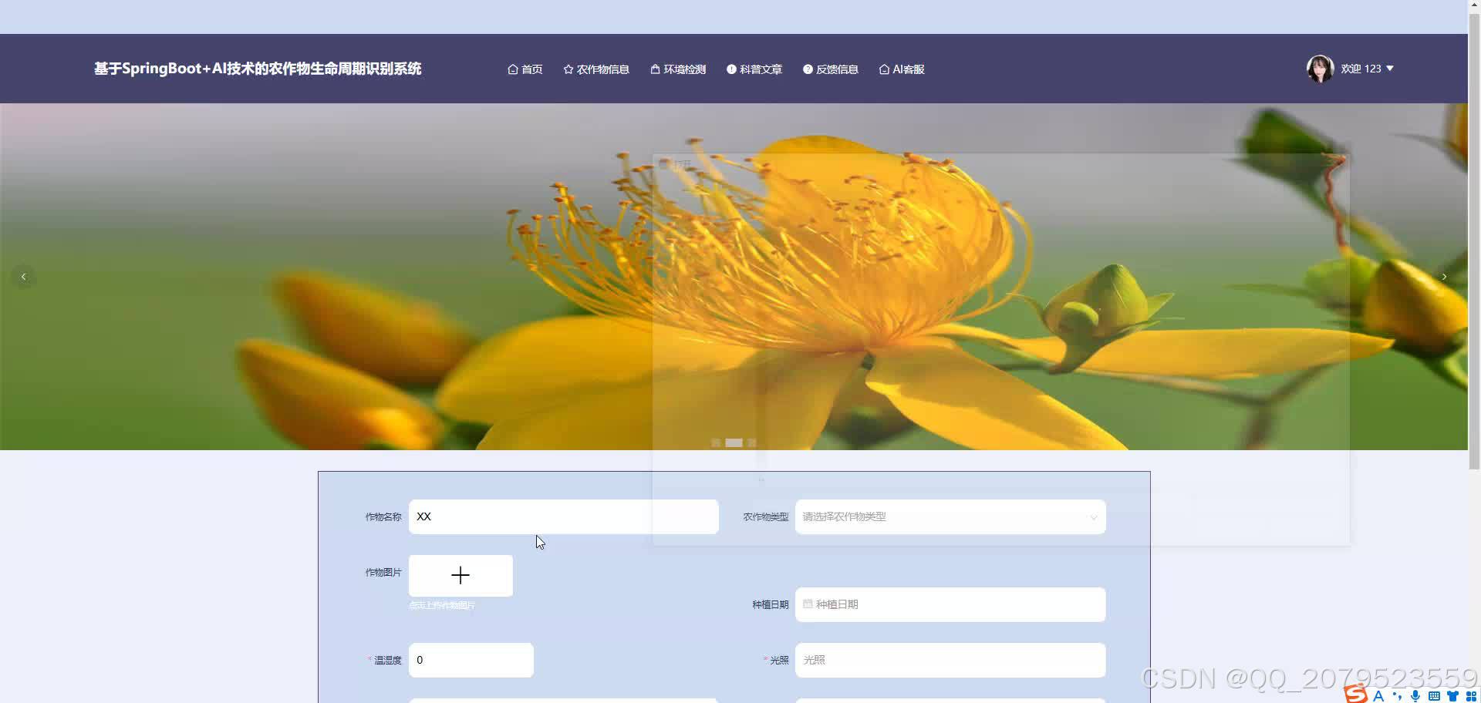1481x703 pixels.
Task: Click the exclamation icon beside 科普文章
Action: pyautogui.click(x=731, y=69)
